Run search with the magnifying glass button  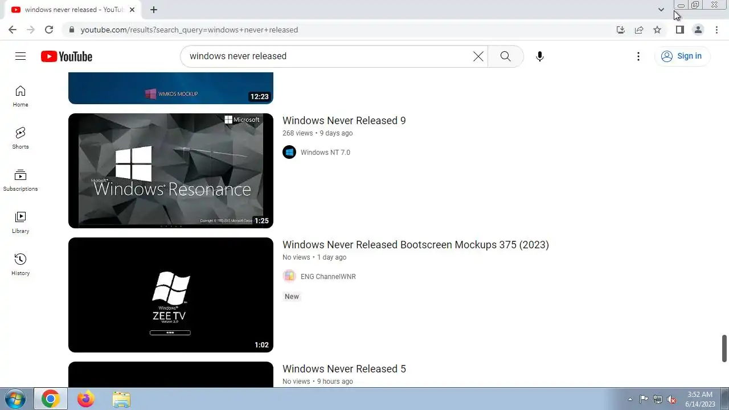pyautogui.click(x=505, y=56)
